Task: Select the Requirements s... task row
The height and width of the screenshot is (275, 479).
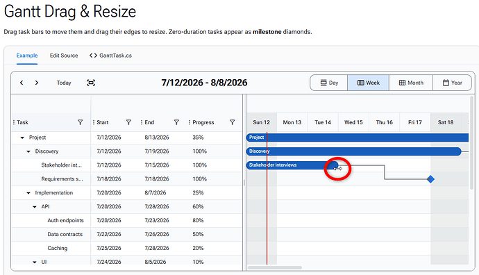Action: [x=127, y=179]
